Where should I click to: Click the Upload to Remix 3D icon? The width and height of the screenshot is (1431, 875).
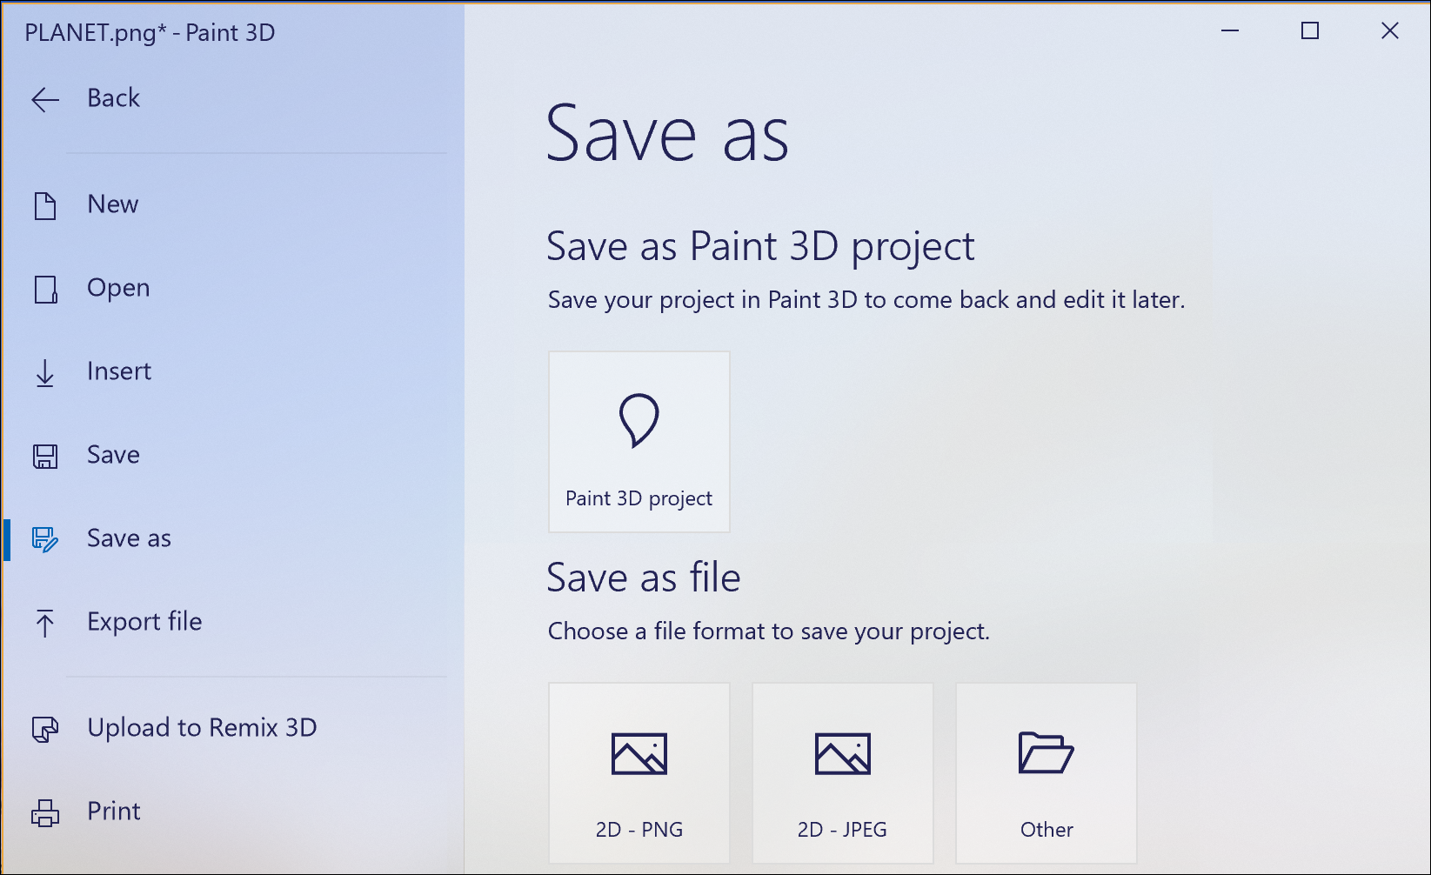pos(45,729)
